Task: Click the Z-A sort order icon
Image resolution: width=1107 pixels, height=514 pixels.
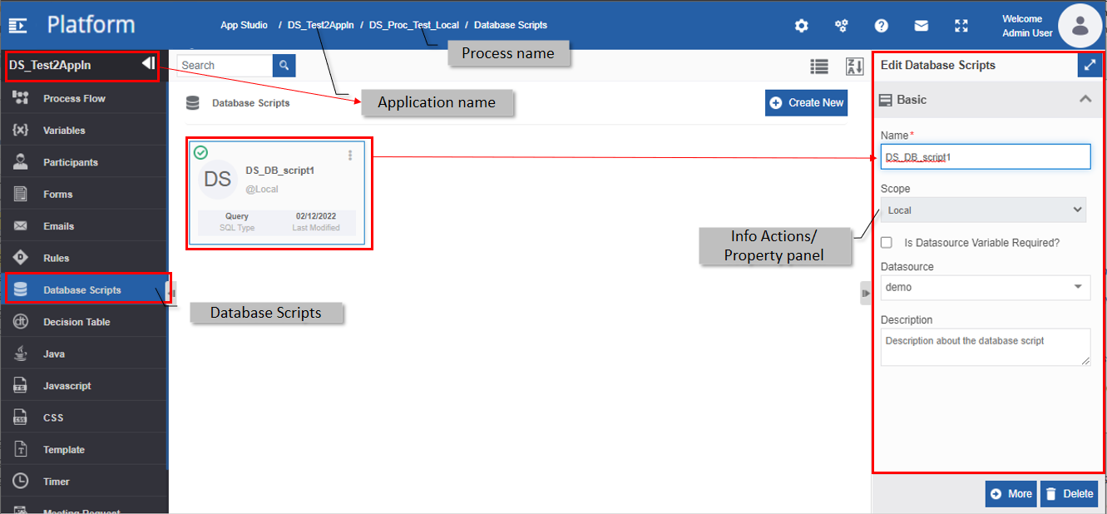Action: click(x=854, y=67)
